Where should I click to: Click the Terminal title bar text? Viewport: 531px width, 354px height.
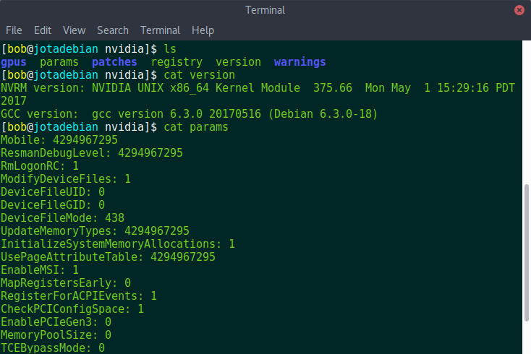(265, 10)
